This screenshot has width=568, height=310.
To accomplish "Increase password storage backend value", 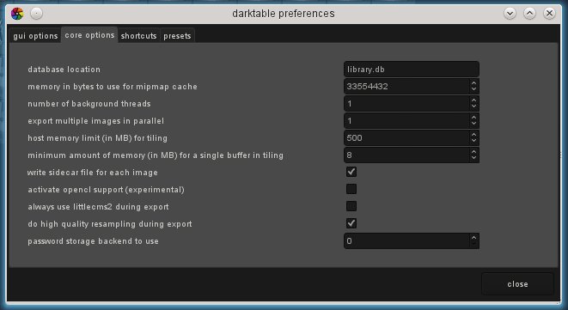I will (473, 238).
